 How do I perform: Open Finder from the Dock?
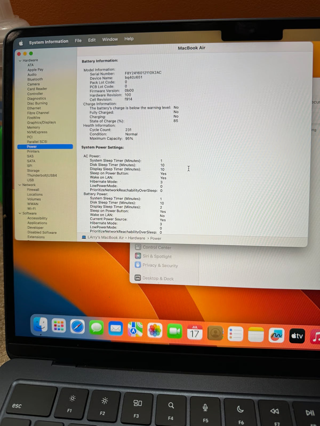tap(40, 325)
